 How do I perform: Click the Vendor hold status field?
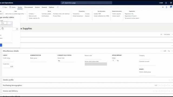tap(65, 61)
